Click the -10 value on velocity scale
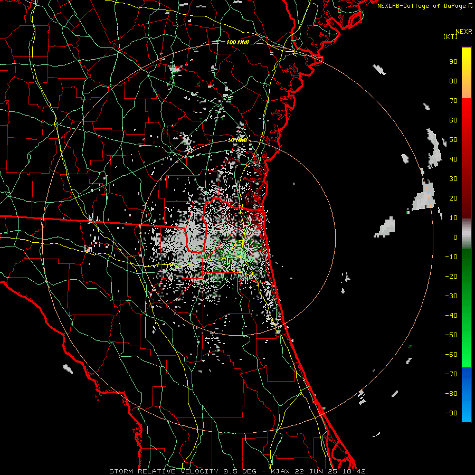Image resolution: width=475 pixels, height=475 pixels. (x=451, y=257)
